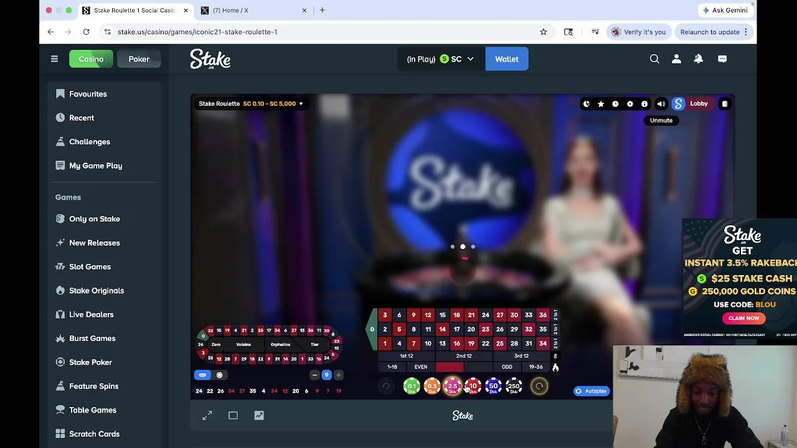Place a bet on 1st 12
This screenshot has width=797, height=448.
[407, 356]
